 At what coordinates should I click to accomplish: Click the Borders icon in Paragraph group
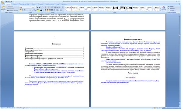[61, 10]
